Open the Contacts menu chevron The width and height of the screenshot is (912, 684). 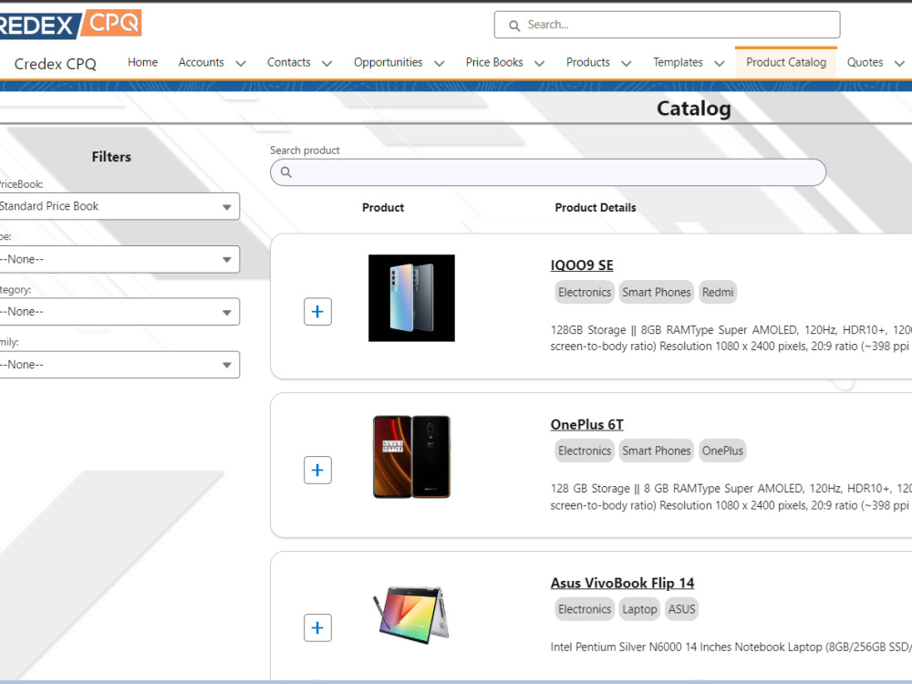pyautogui.click(x=327, y=64)
